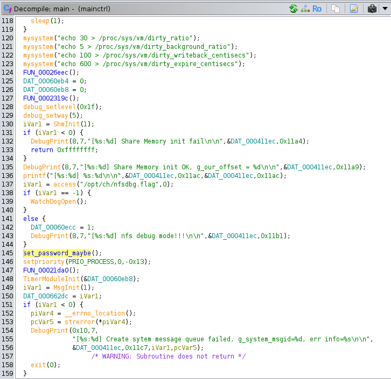
Task: Click the access function call on line 137
Action: click(x=64, y=184)
